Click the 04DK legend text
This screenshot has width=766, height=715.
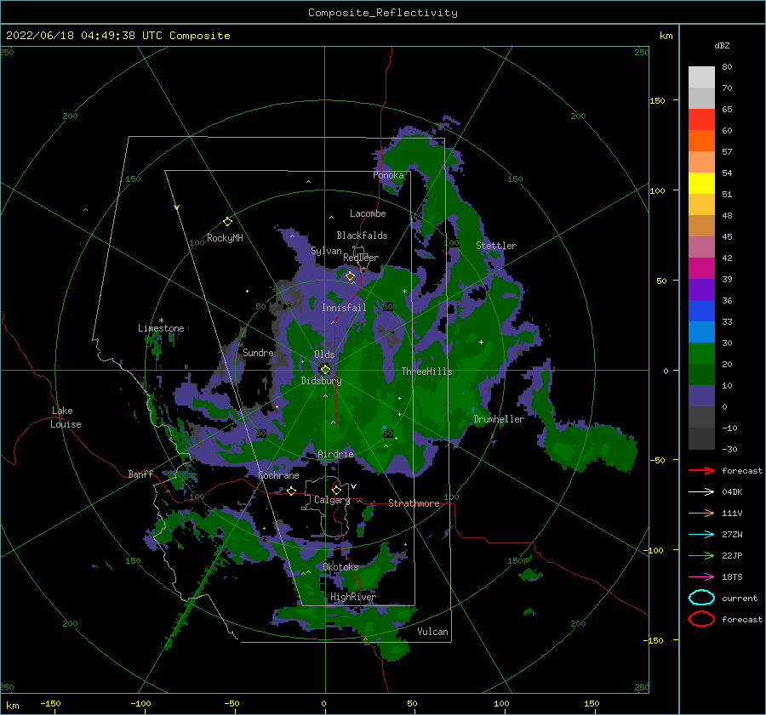(x=732, y=491)
